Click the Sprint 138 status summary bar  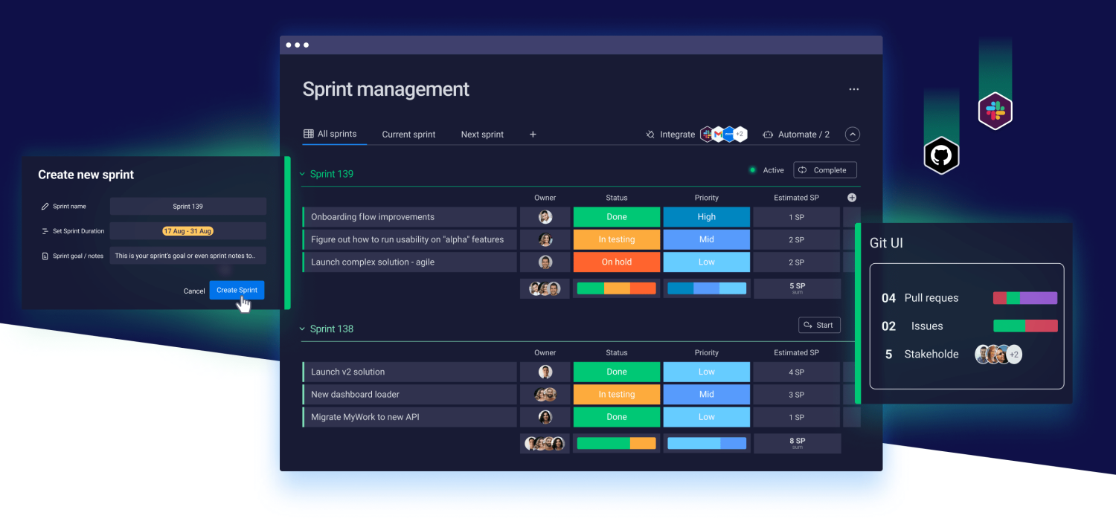click(x=617, y=443)
